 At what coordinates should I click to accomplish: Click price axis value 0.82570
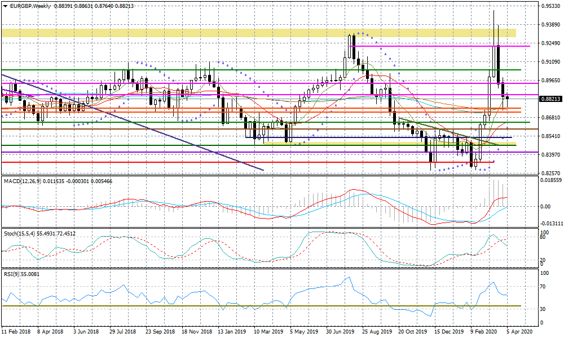click(551, 173)
